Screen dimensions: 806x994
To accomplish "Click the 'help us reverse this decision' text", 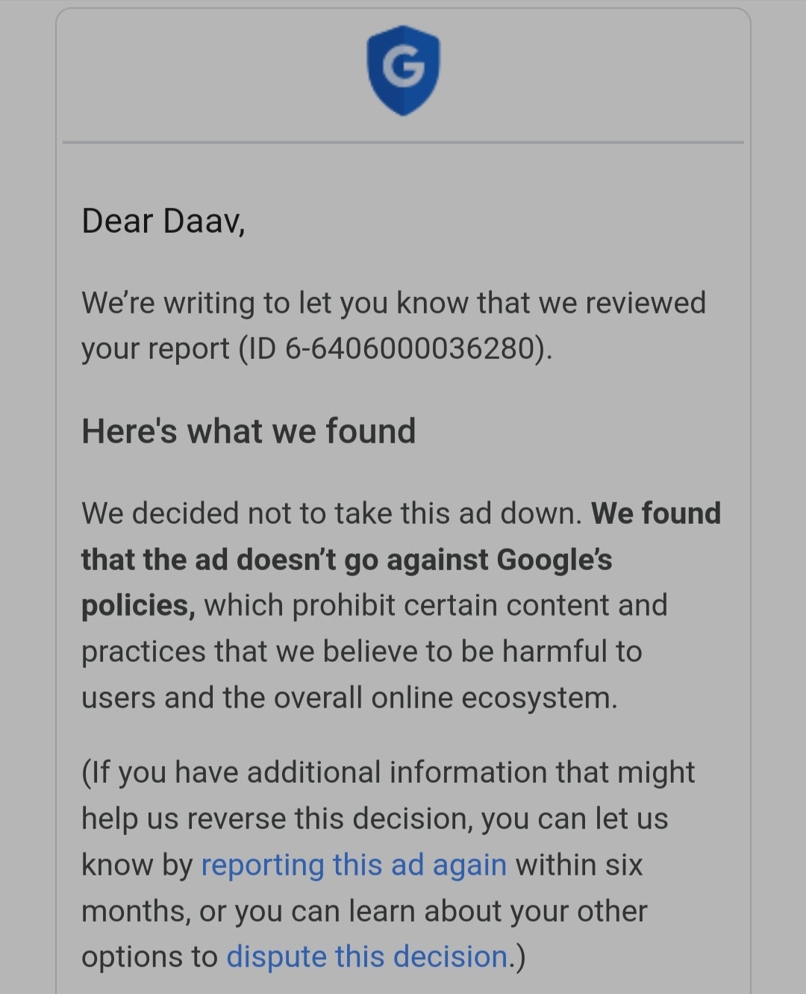I will pyautogui.click(x=276, y=819).
